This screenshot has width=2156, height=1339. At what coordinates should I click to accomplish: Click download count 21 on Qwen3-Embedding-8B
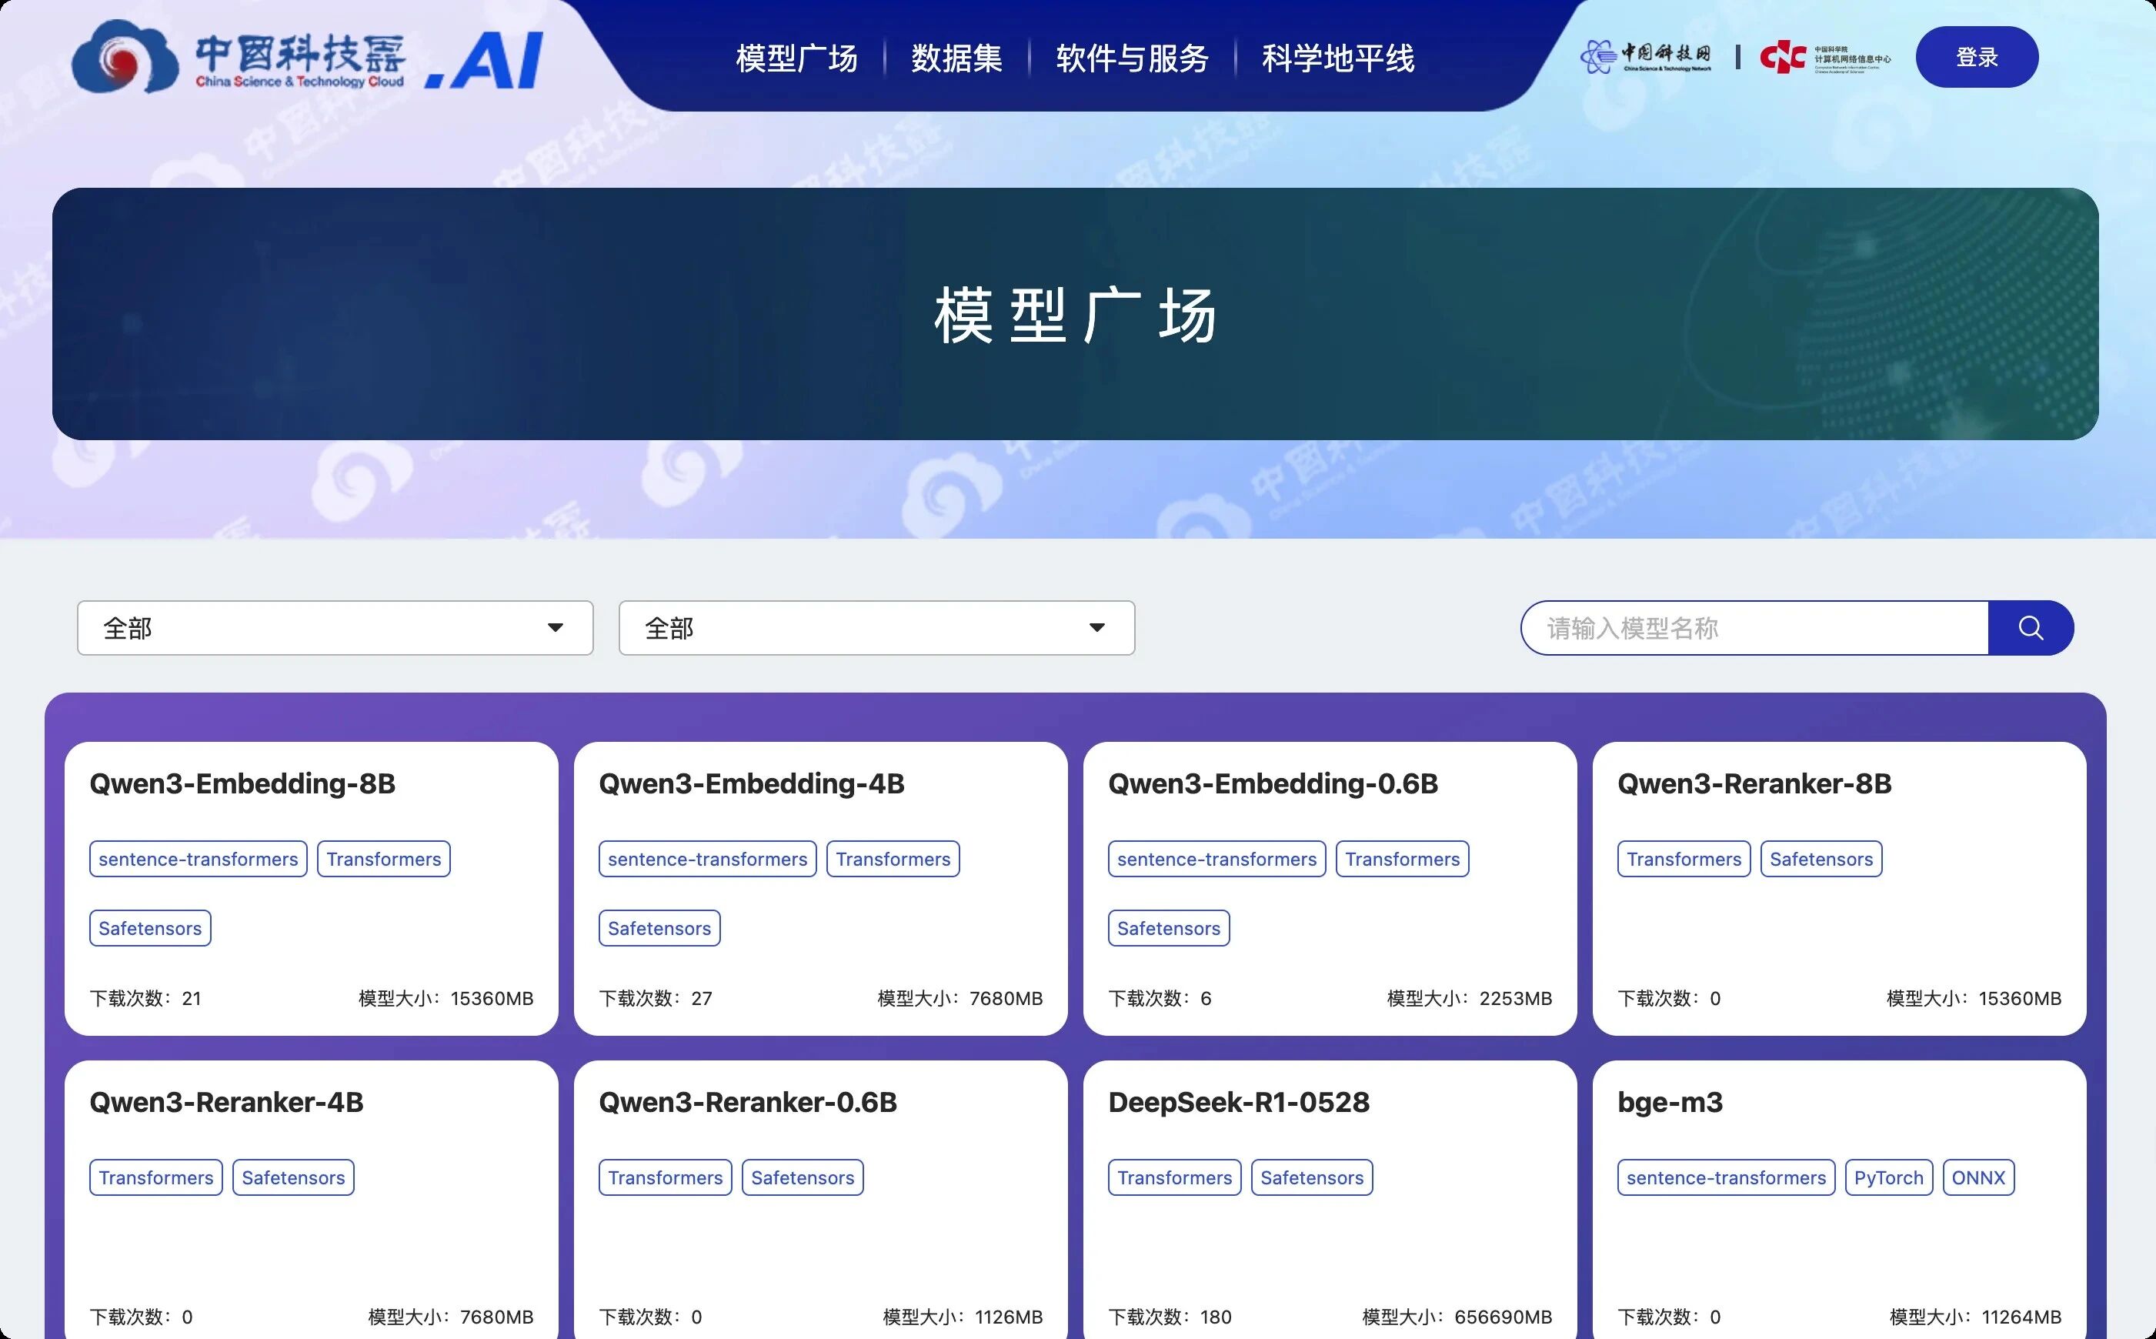coord(146,998)
